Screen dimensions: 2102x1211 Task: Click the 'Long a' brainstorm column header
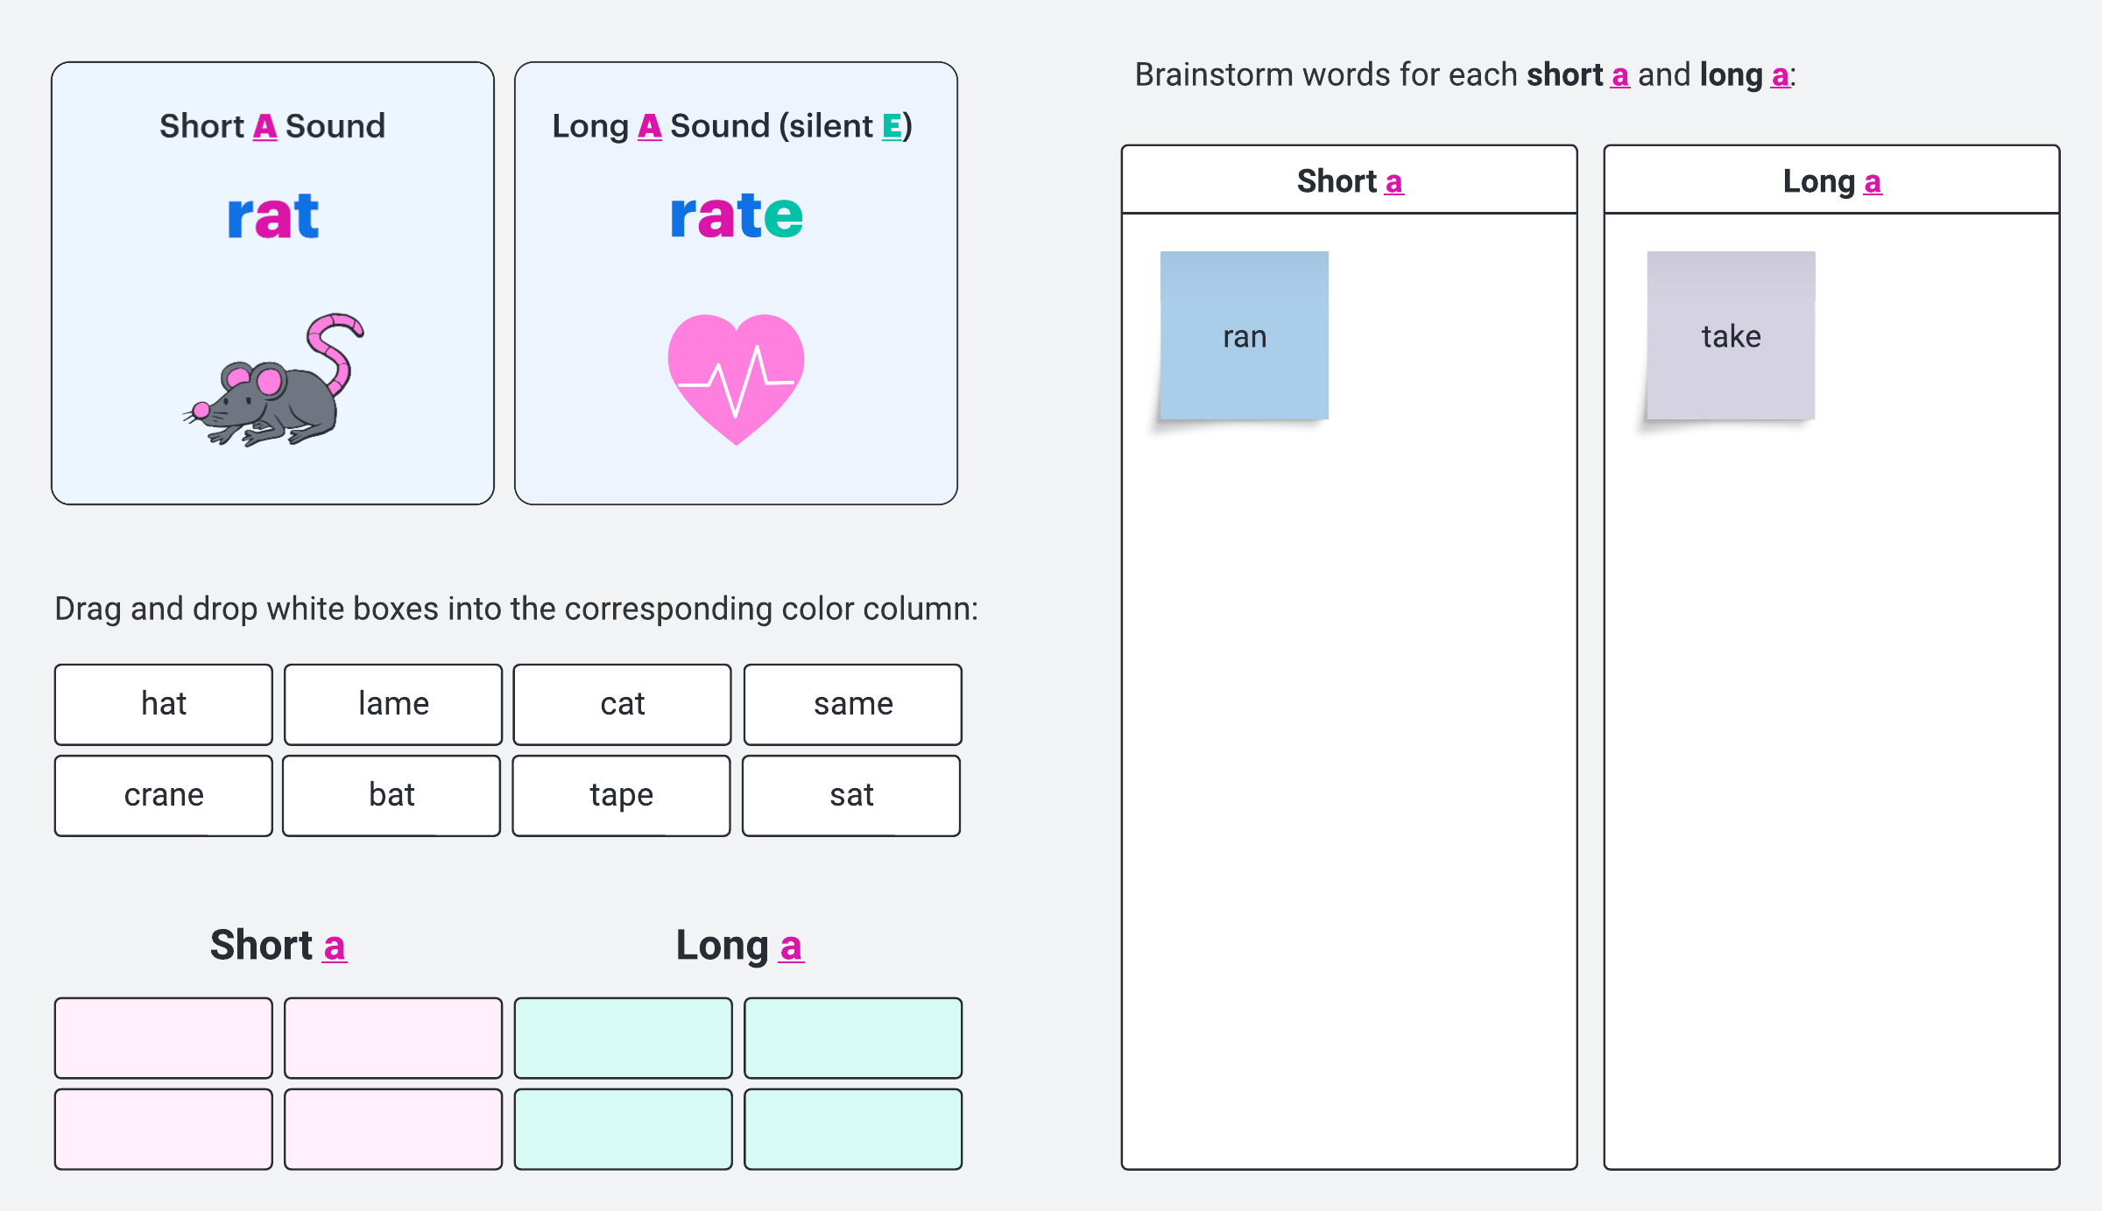click(x=1831, y=181)
